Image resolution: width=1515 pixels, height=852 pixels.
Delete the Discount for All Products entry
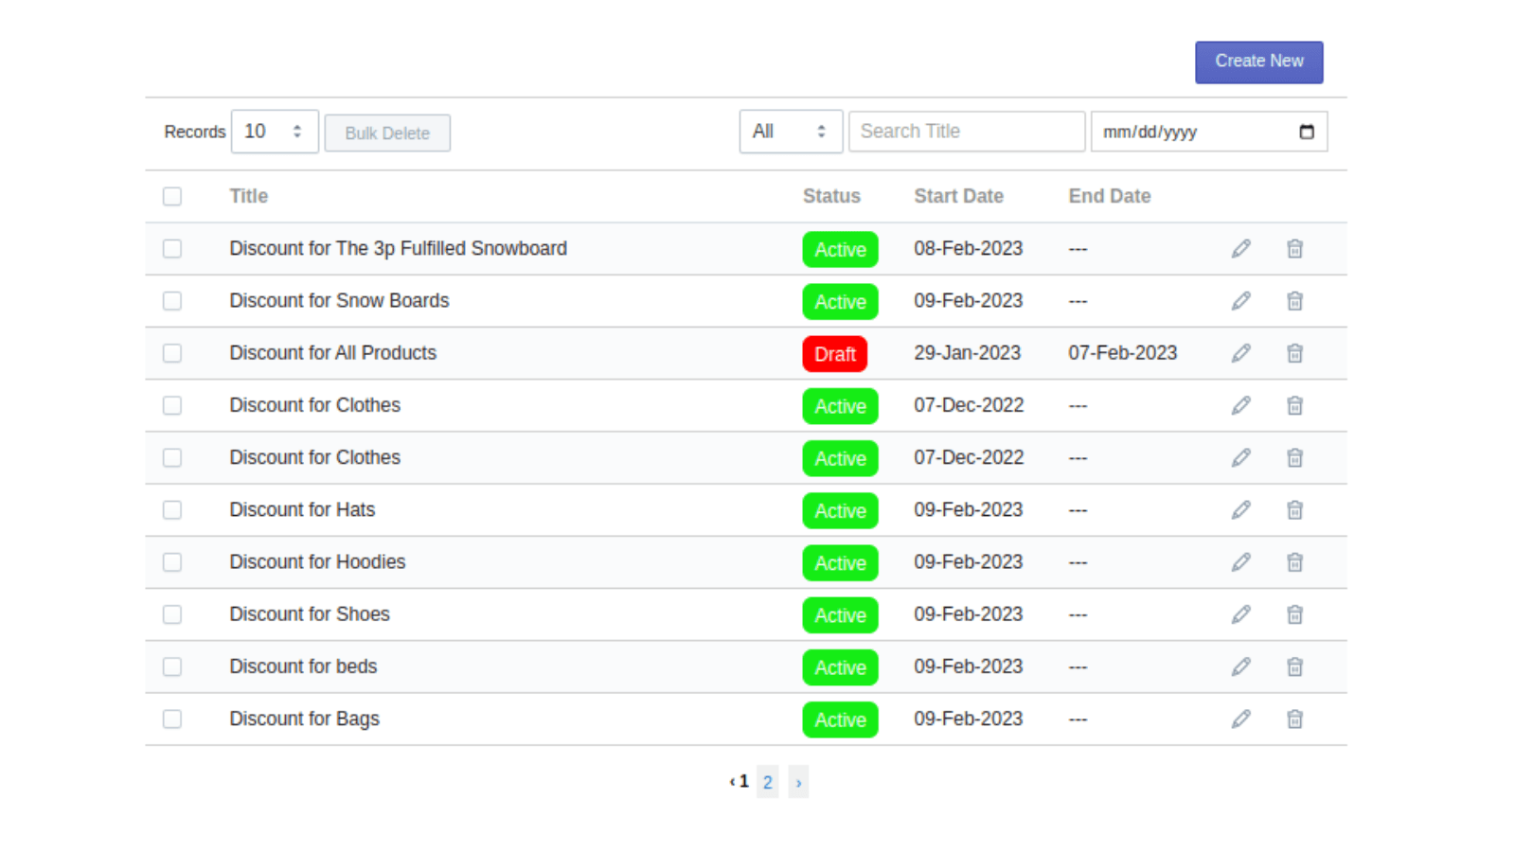point(1294,353)
